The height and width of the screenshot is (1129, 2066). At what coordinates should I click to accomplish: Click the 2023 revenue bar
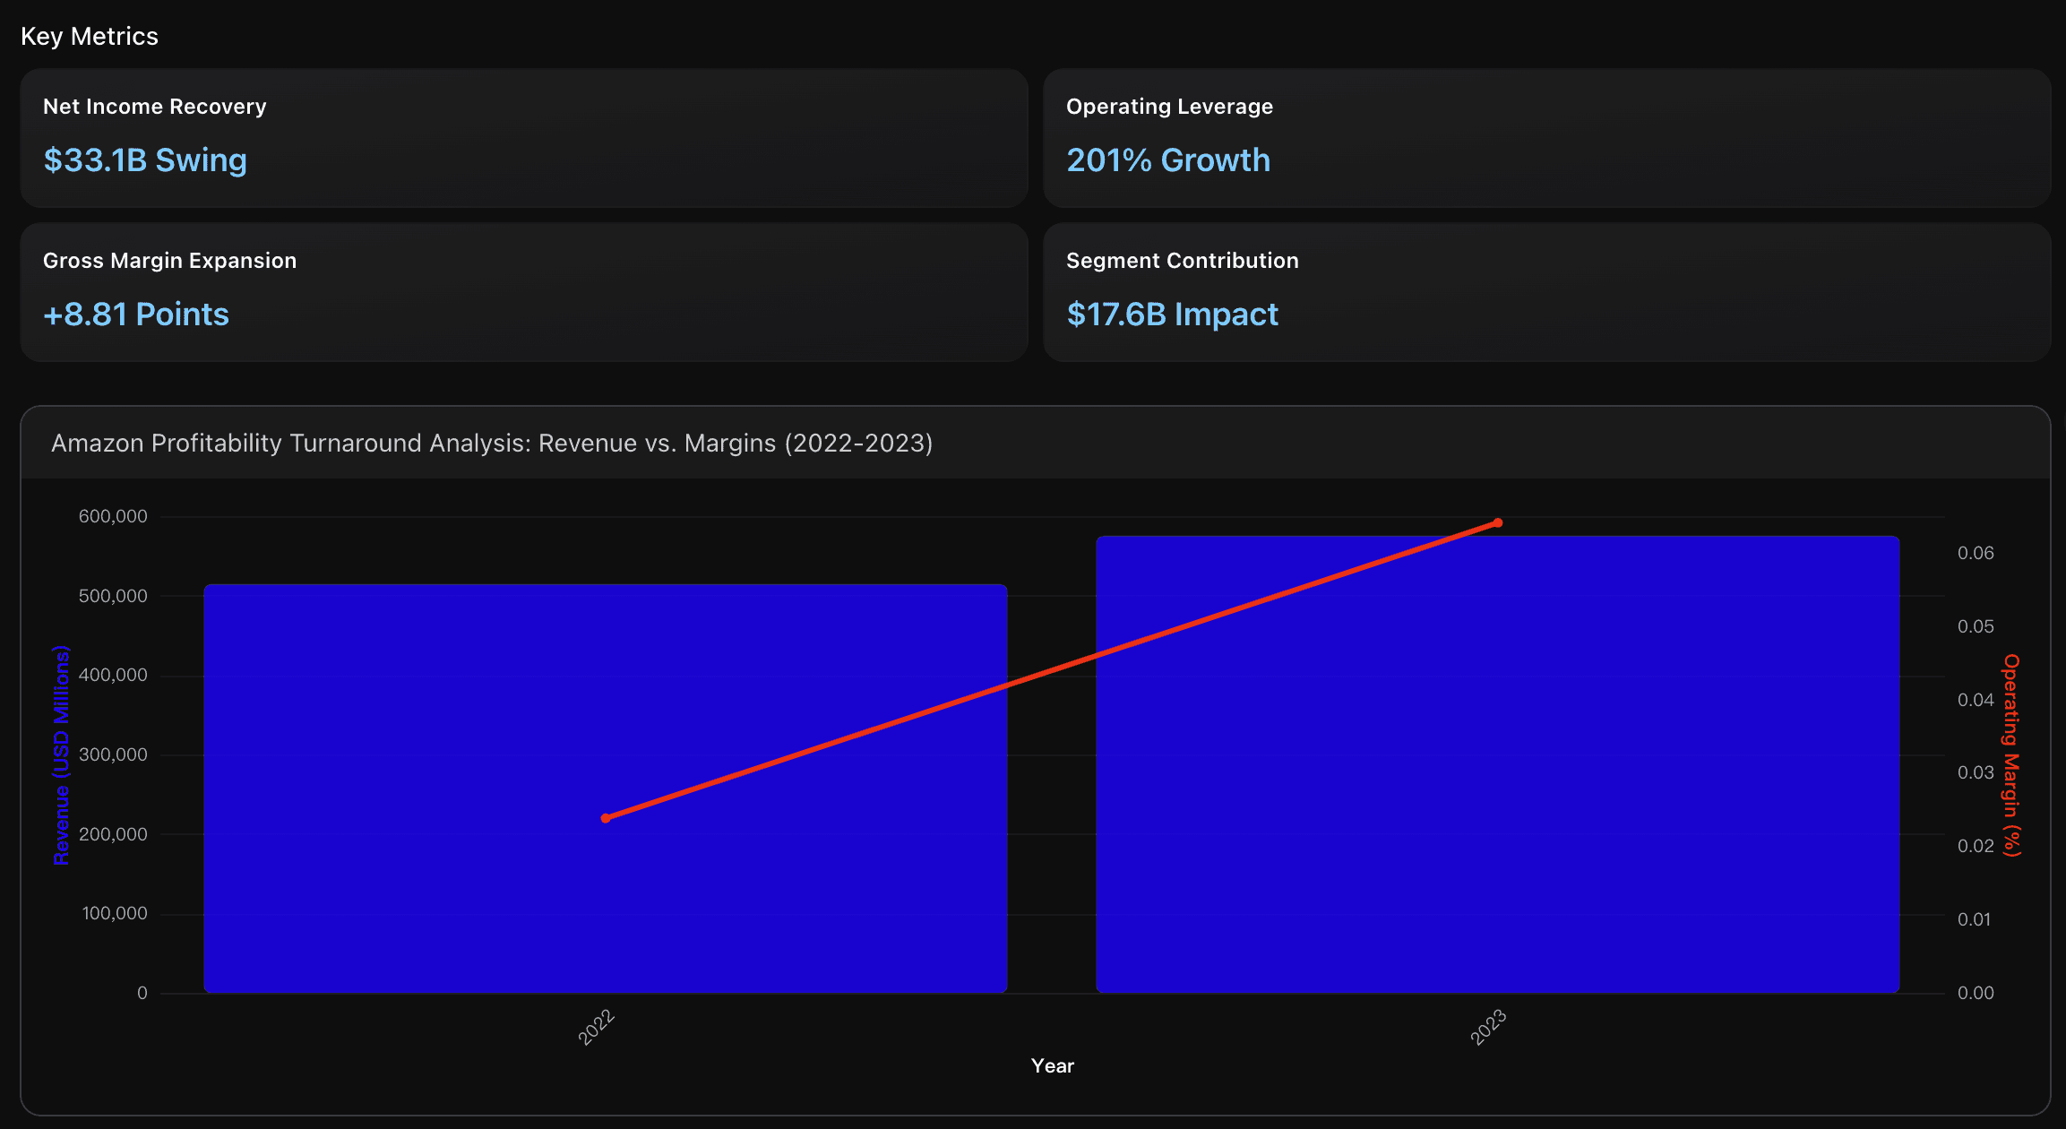tap(1498, 764)
